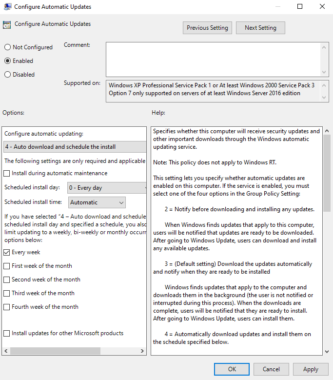The width and height of the screenshot is (333, 380).
Task: Click the Options pane scroll right arrow
Action: [x=142, y=351]
